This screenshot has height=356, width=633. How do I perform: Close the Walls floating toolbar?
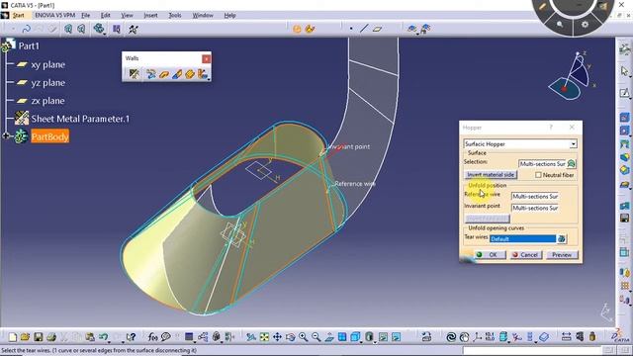(207, 59)
